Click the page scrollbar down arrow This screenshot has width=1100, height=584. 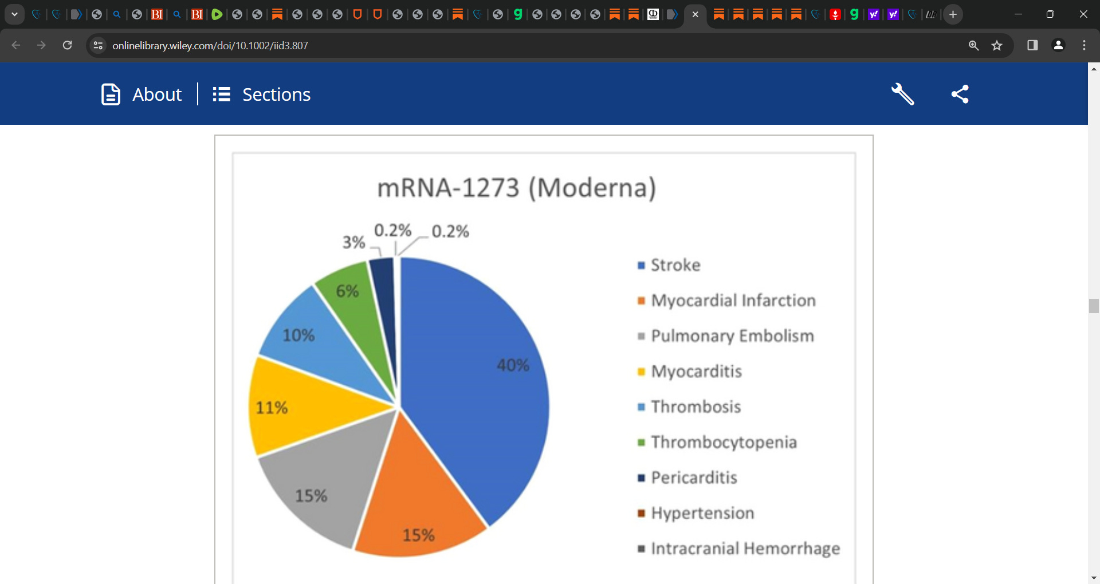pos(1094,578)
